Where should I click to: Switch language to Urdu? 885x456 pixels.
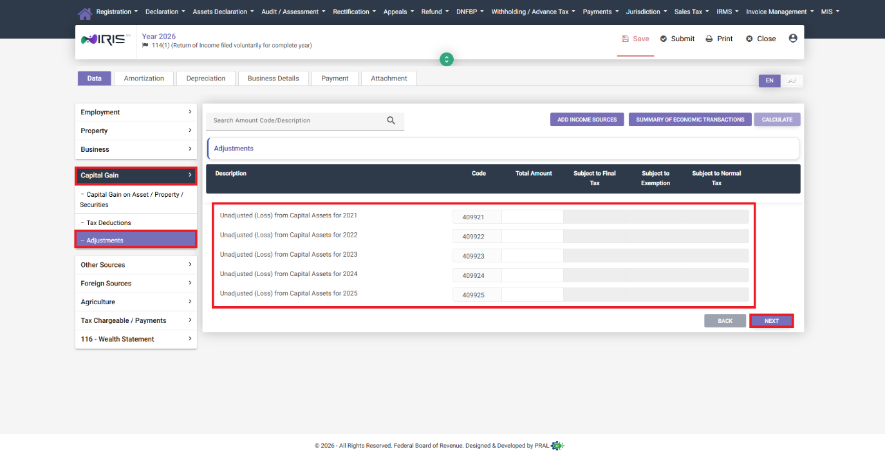click(x=792, y=80)
